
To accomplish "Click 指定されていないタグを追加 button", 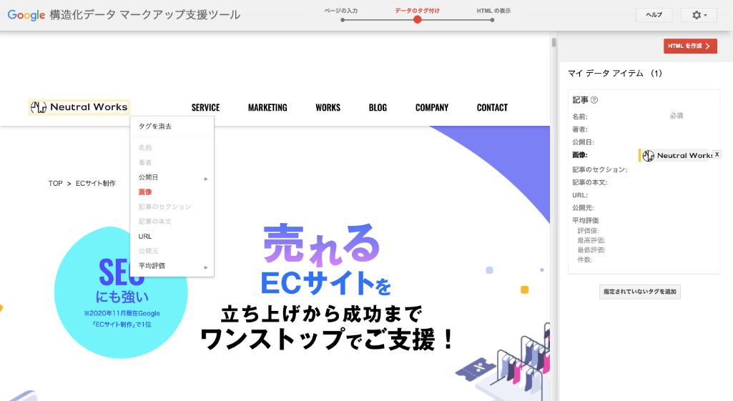I will click(x=639, y=292).
